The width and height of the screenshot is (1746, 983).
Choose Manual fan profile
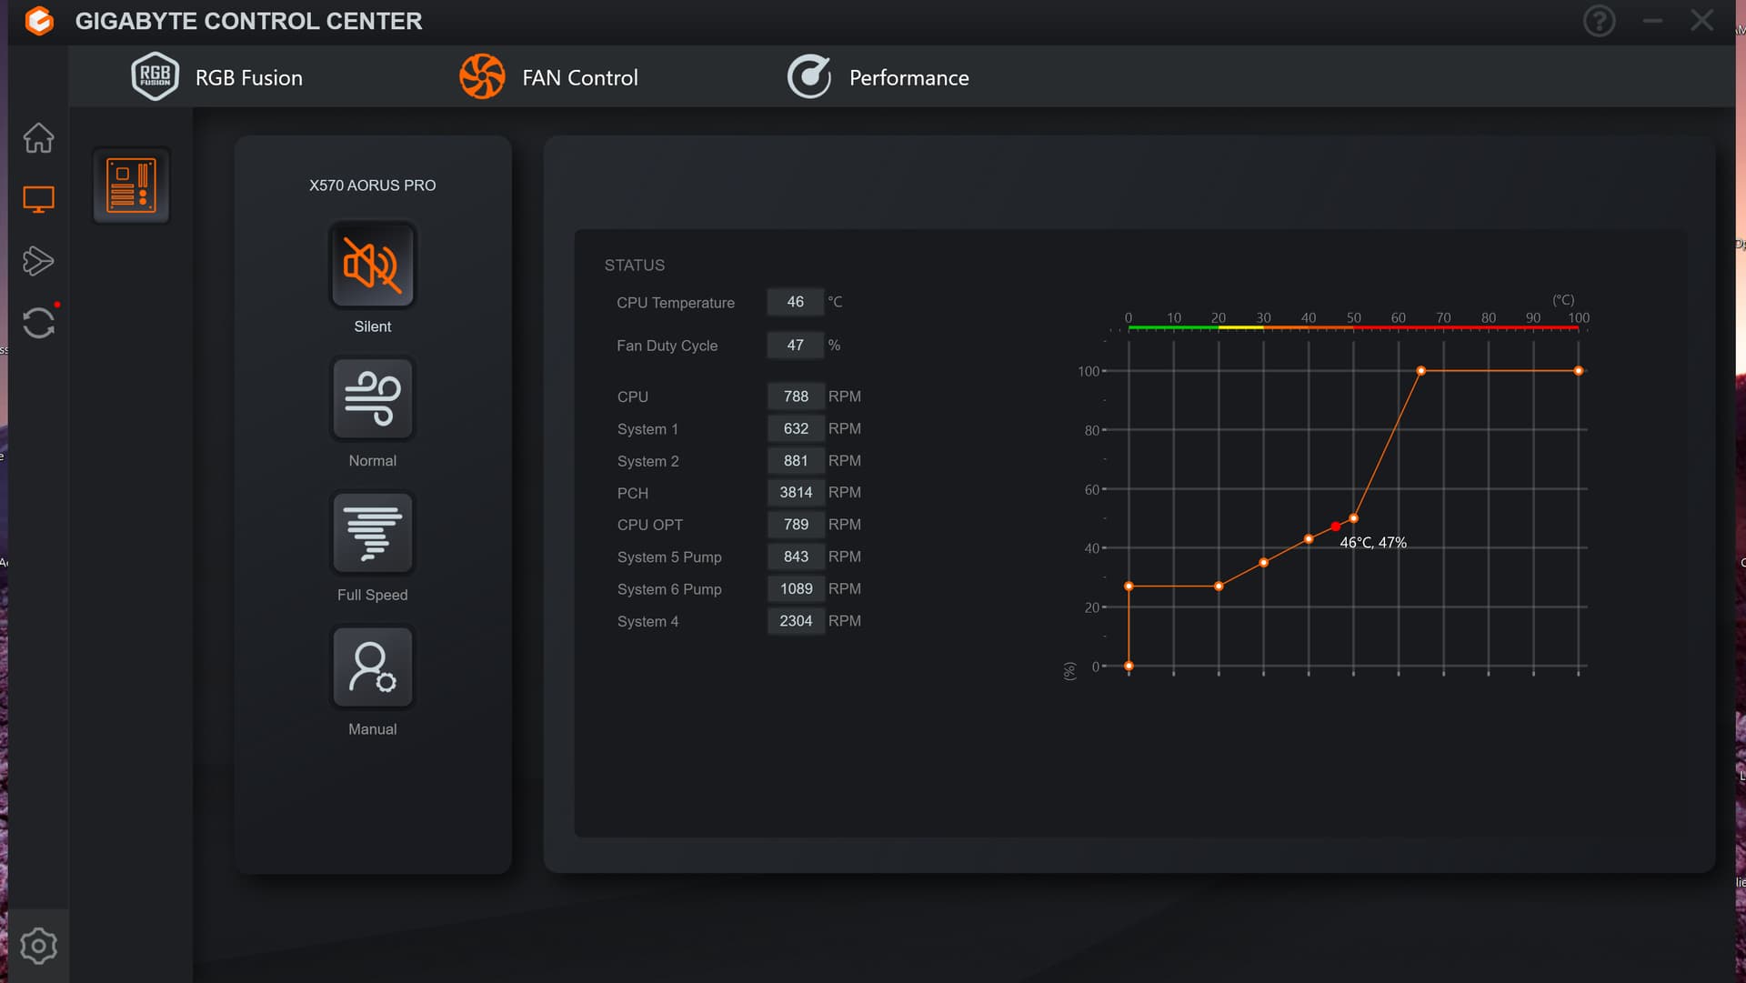pyautogui.click(x=373, y=667)
